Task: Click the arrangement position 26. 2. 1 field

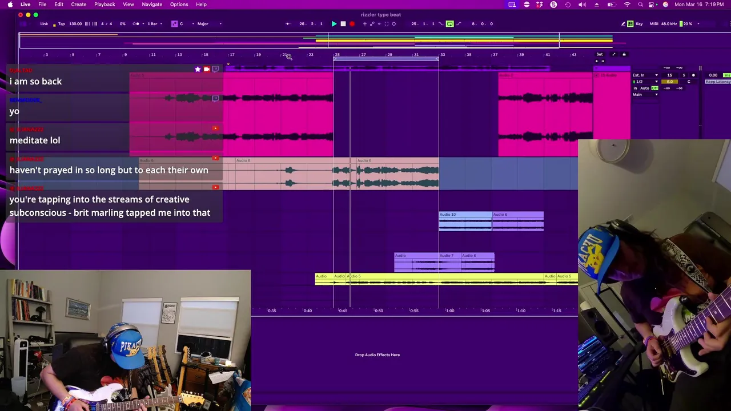Action: [311, 23]
